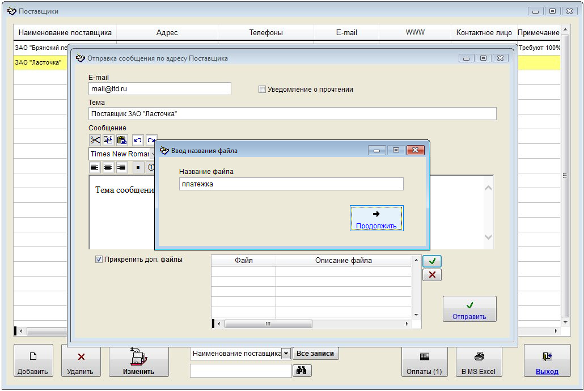
Task: Click the E-mail address input field
Action: pyautogui.click(x=160, y=89)
